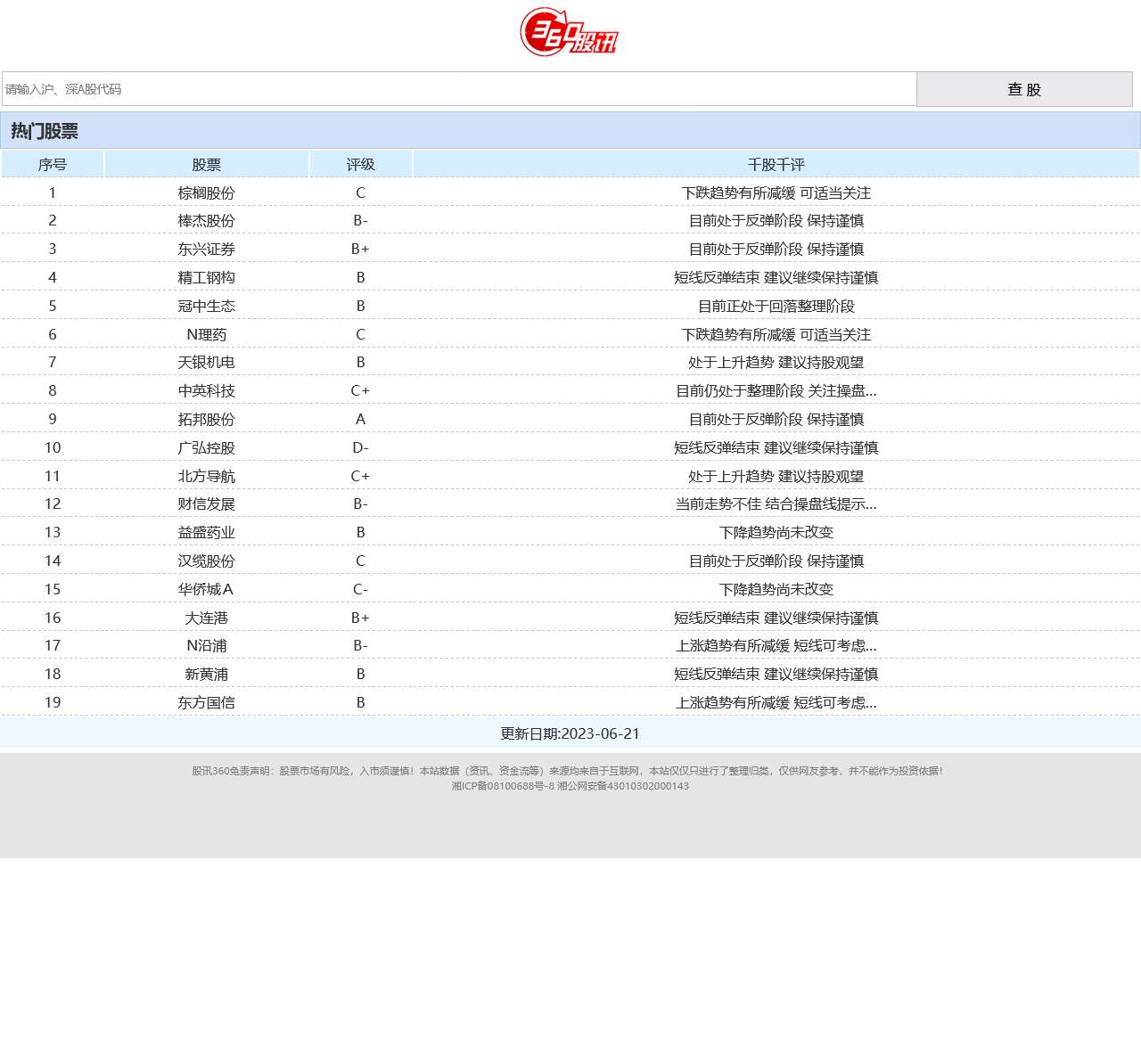Open stock 棒杰股份
This screenshot has width=1141, height=1040.
[x=206, y=220]
